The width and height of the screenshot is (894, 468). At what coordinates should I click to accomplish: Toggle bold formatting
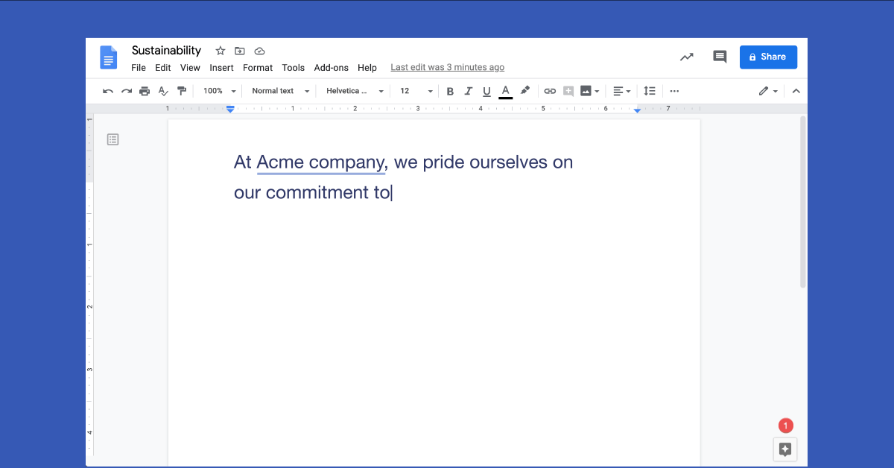[x=450, y=91]
